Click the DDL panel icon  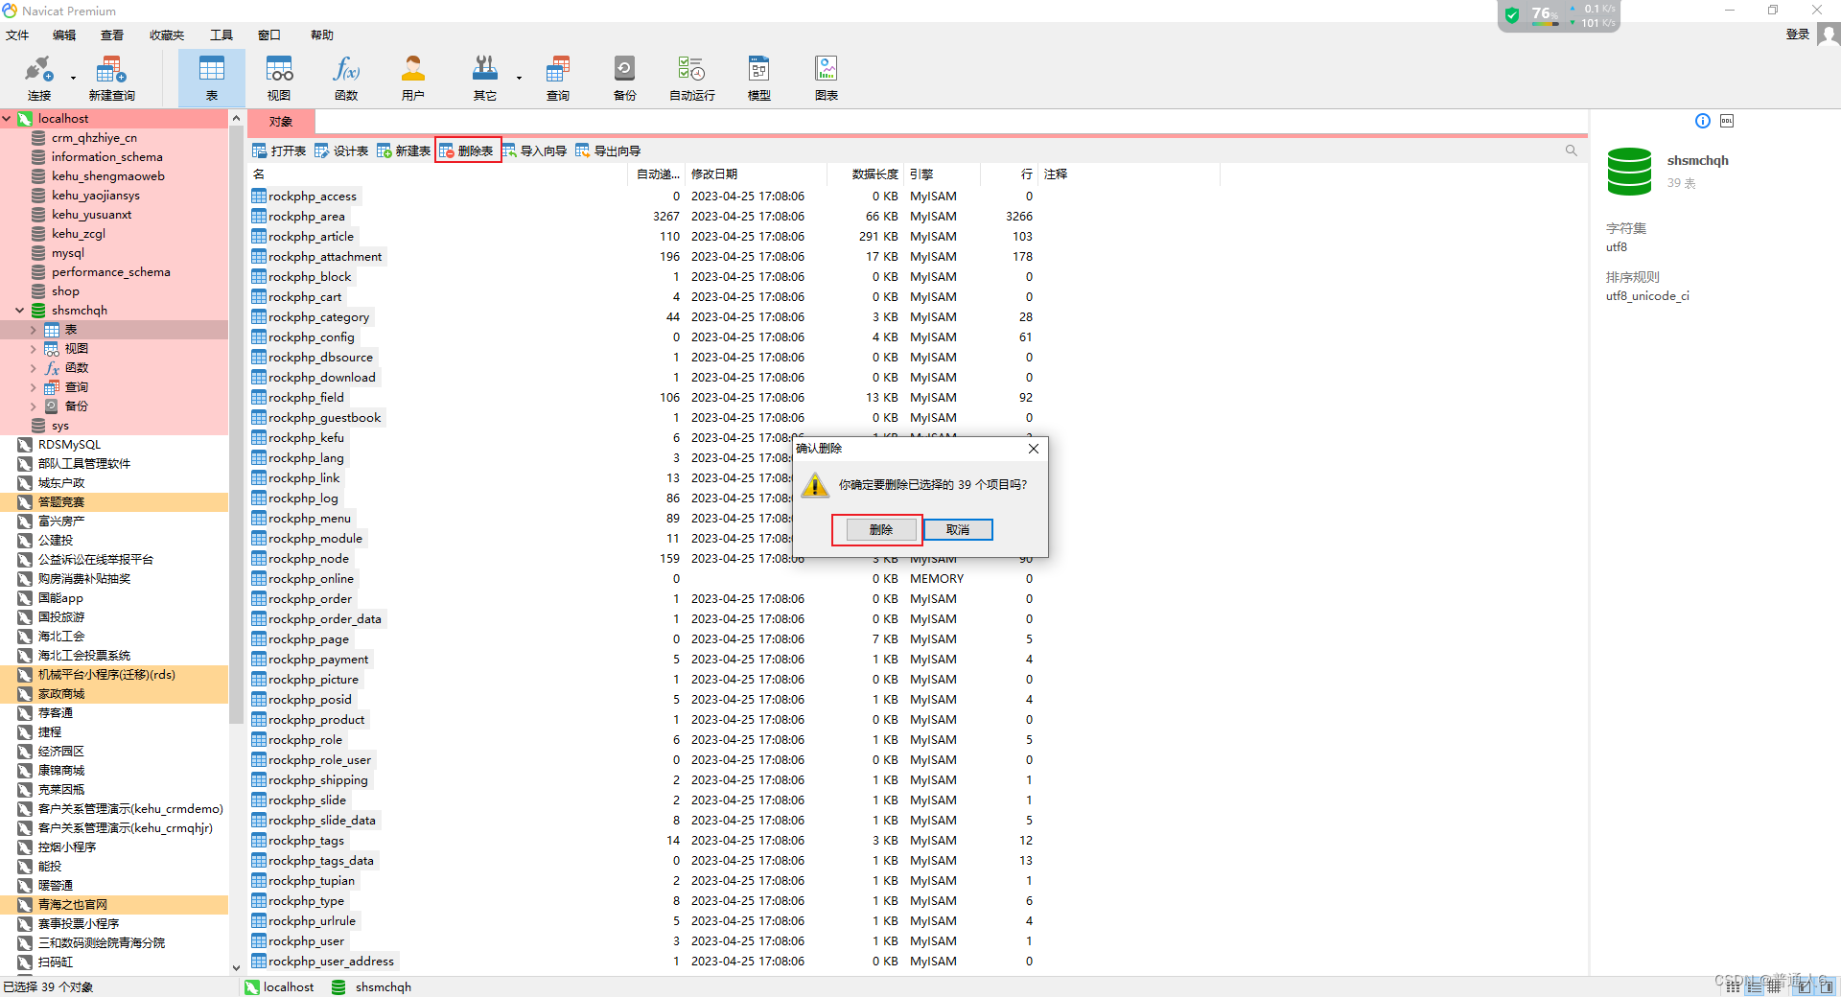(x=1727, y=121)
